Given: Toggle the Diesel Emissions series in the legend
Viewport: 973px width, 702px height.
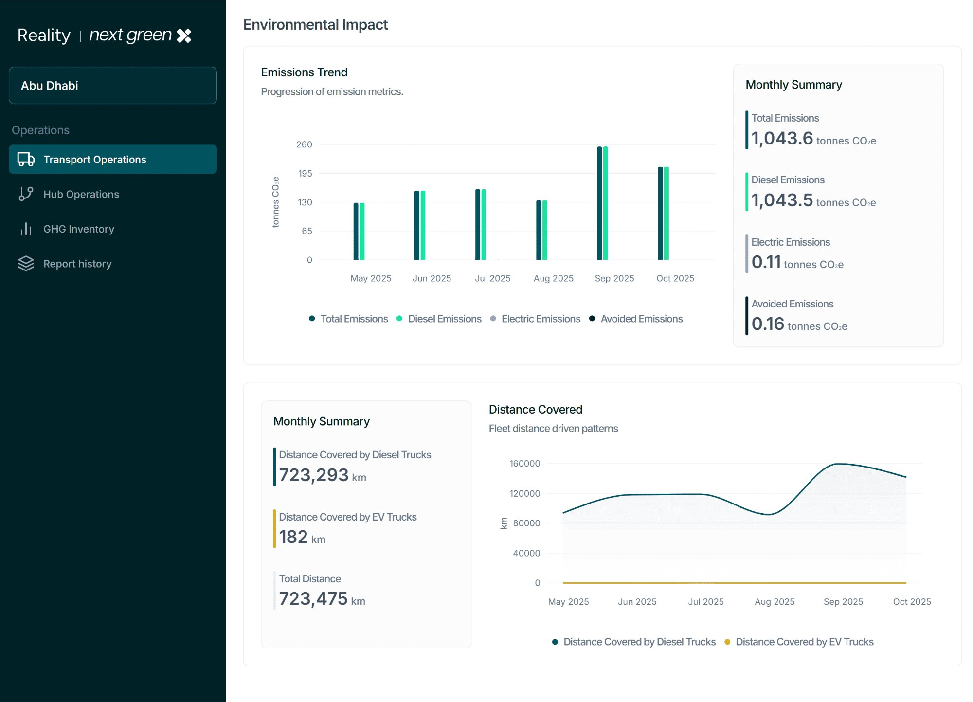Looking at the screenshot, I should tap(399, 319).
